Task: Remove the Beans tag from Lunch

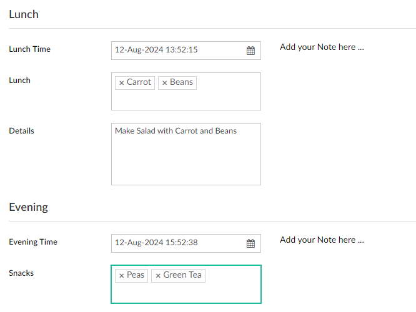Action: pyautogui.click(x=165, y=83)
